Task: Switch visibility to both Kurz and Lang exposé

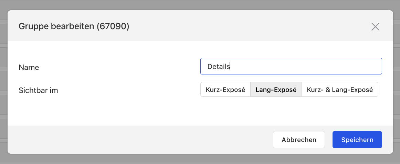Action: [x=340, y=90]
